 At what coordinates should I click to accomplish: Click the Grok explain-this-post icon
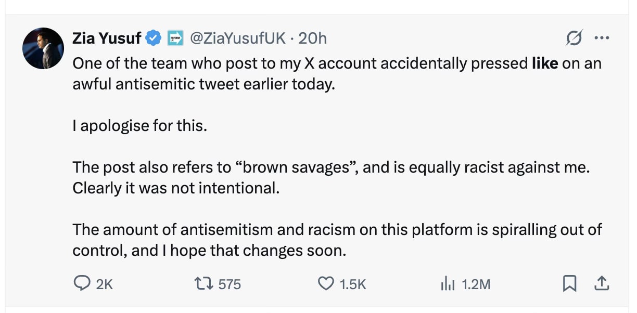(574, 38)
